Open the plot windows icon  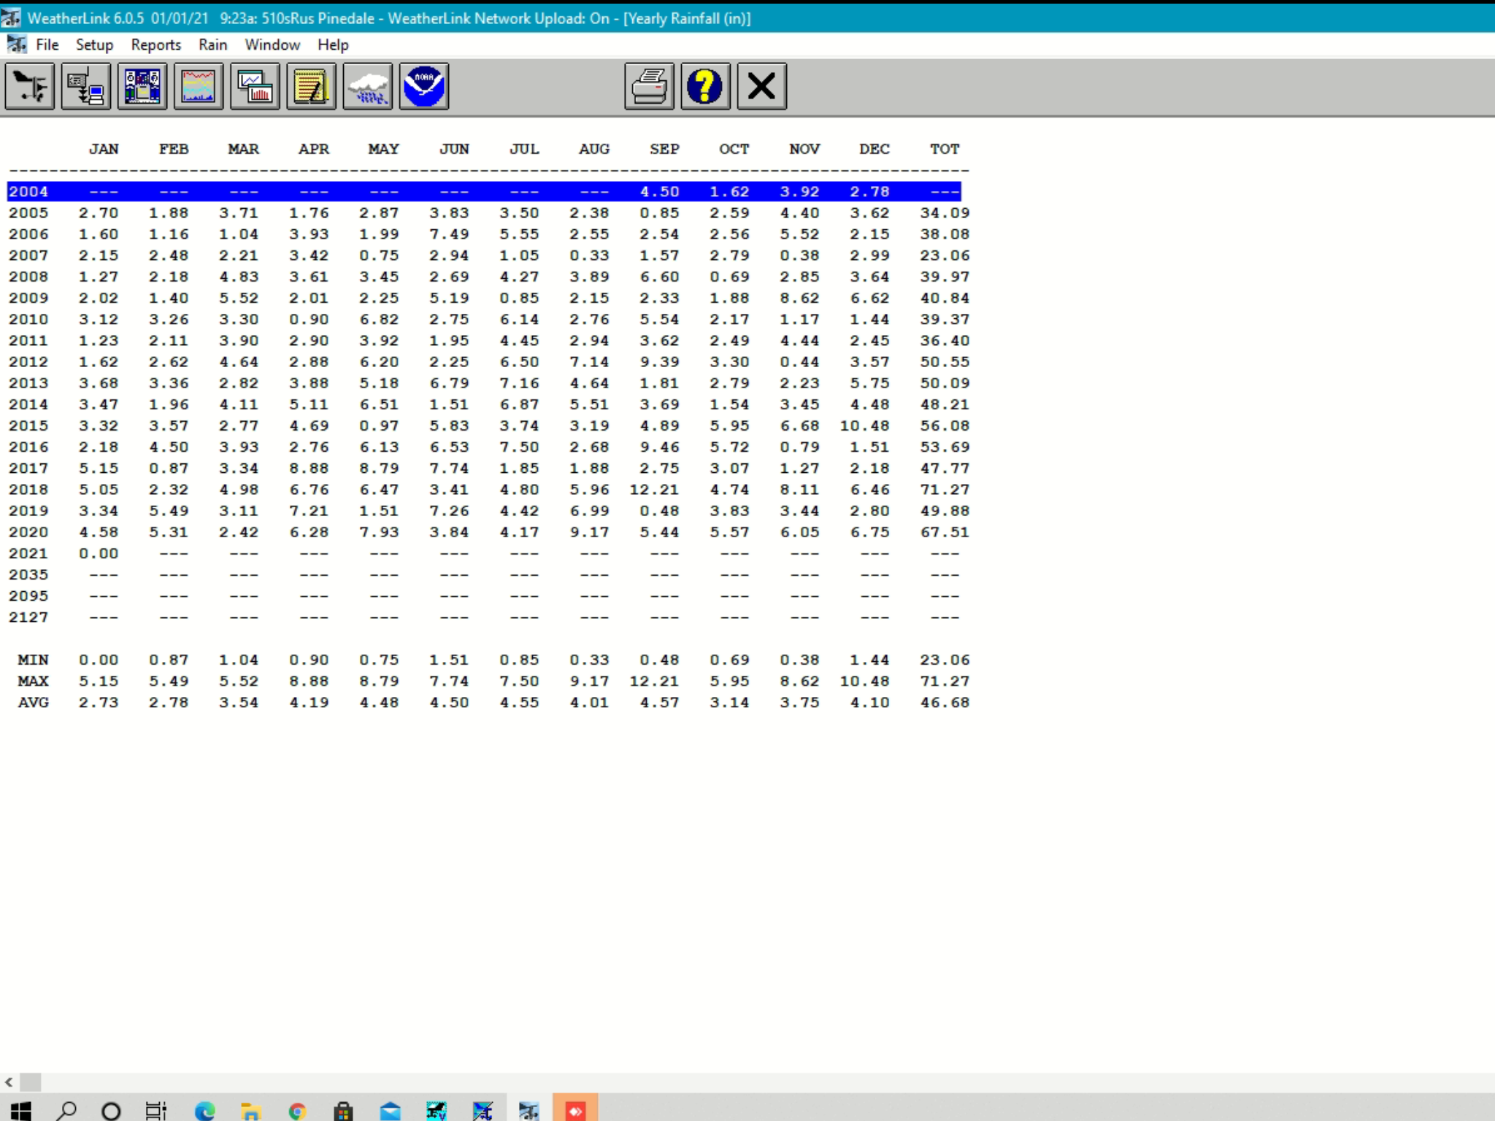click(x=254, y=87)
